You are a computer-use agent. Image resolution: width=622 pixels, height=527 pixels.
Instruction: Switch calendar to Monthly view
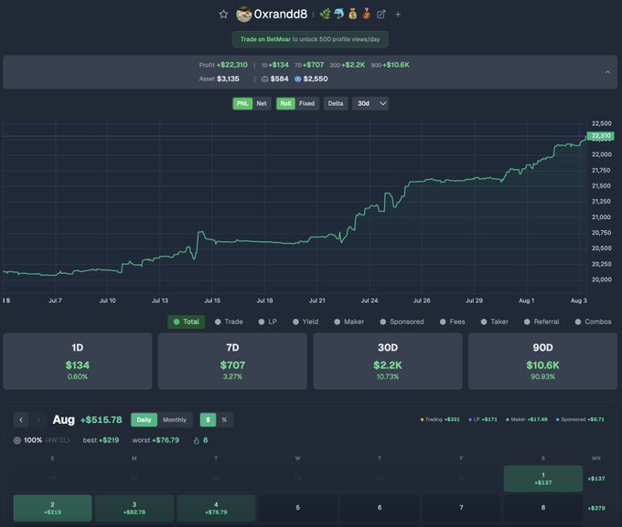coord(175,419)
